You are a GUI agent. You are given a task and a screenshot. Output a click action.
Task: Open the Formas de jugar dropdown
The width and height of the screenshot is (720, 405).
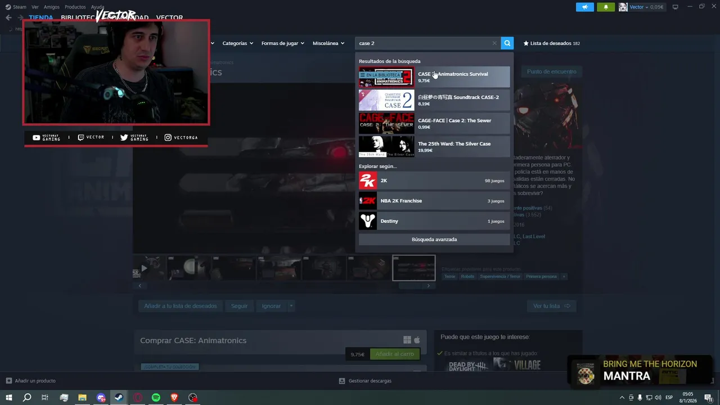click(x=283, y=43)
